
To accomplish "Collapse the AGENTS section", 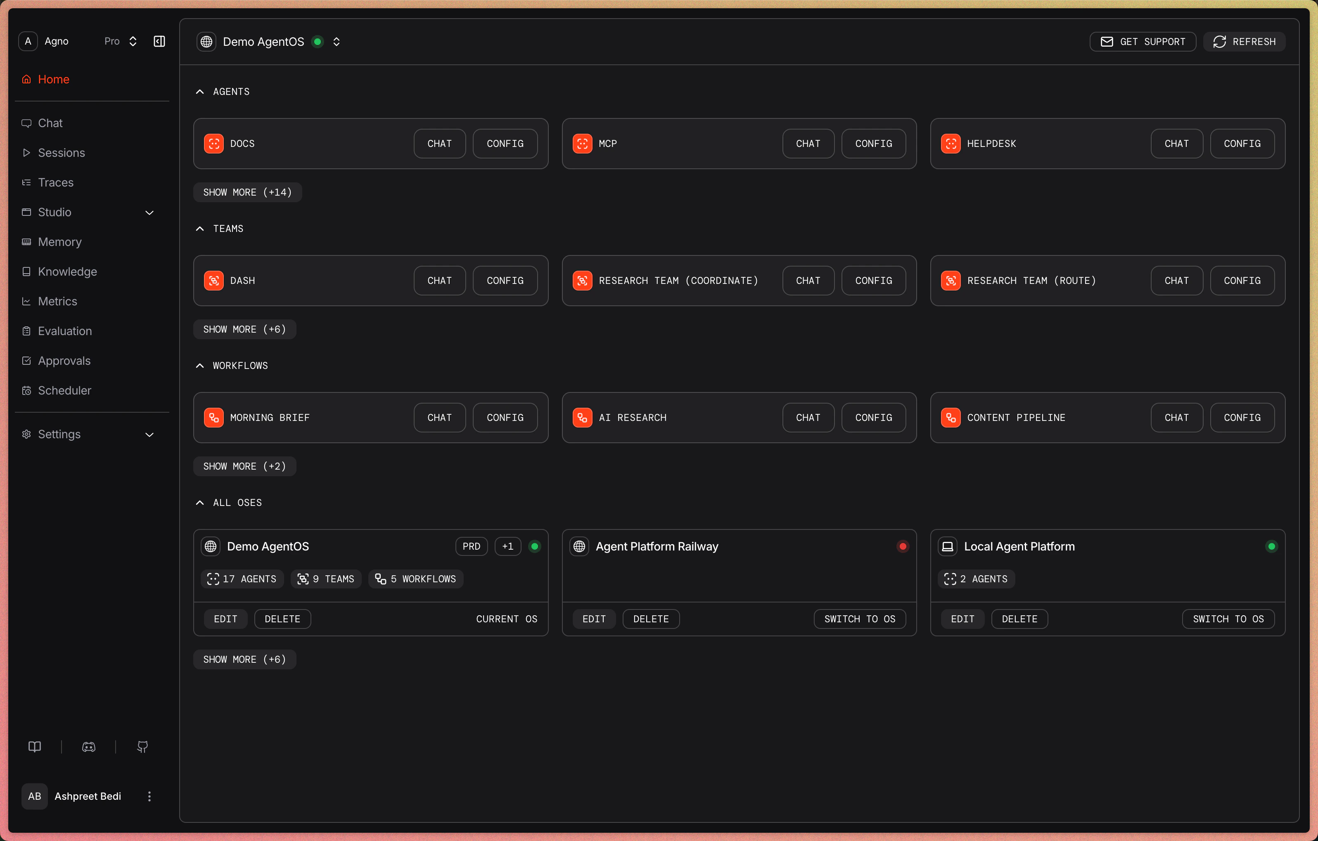I will [x=200, y=92].
